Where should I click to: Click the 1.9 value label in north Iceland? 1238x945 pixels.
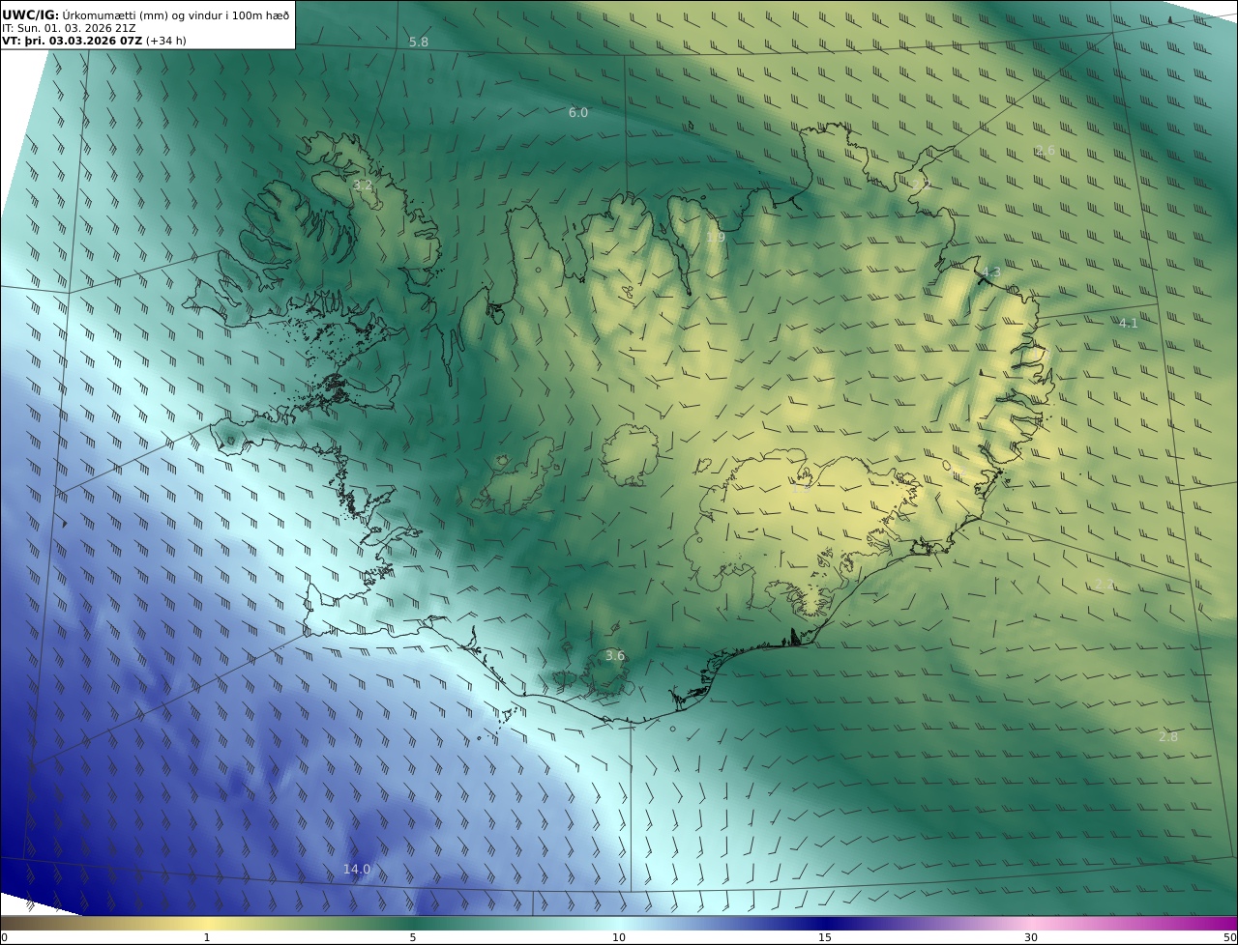tap(716, 238)
